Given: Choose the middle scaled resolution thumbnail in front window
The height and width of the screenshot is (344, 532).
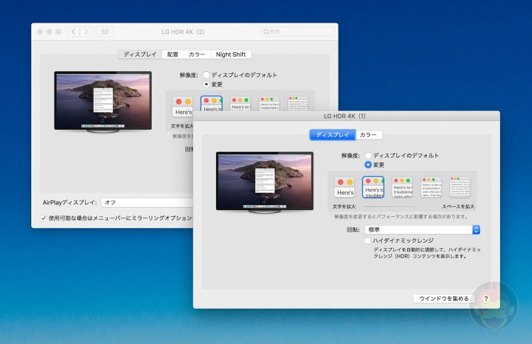Looking at the screenshot, I should click(402, 188).
